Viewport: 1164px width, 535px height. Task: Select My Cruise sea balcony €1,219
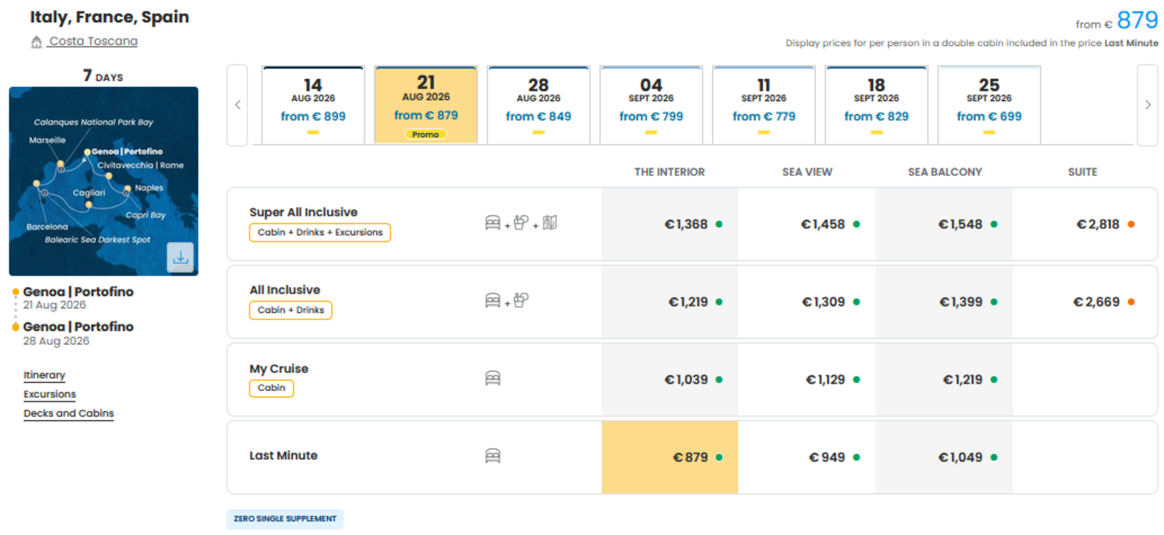tap(944, 379)
